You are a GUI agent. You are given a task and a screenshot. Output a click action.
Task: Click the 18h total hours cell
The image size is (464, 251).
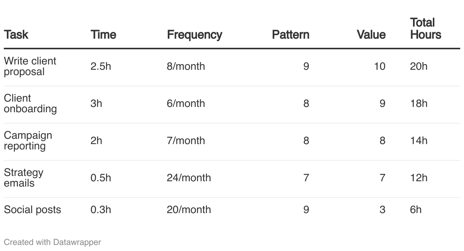pyautogui.click(x=418, y=104)
